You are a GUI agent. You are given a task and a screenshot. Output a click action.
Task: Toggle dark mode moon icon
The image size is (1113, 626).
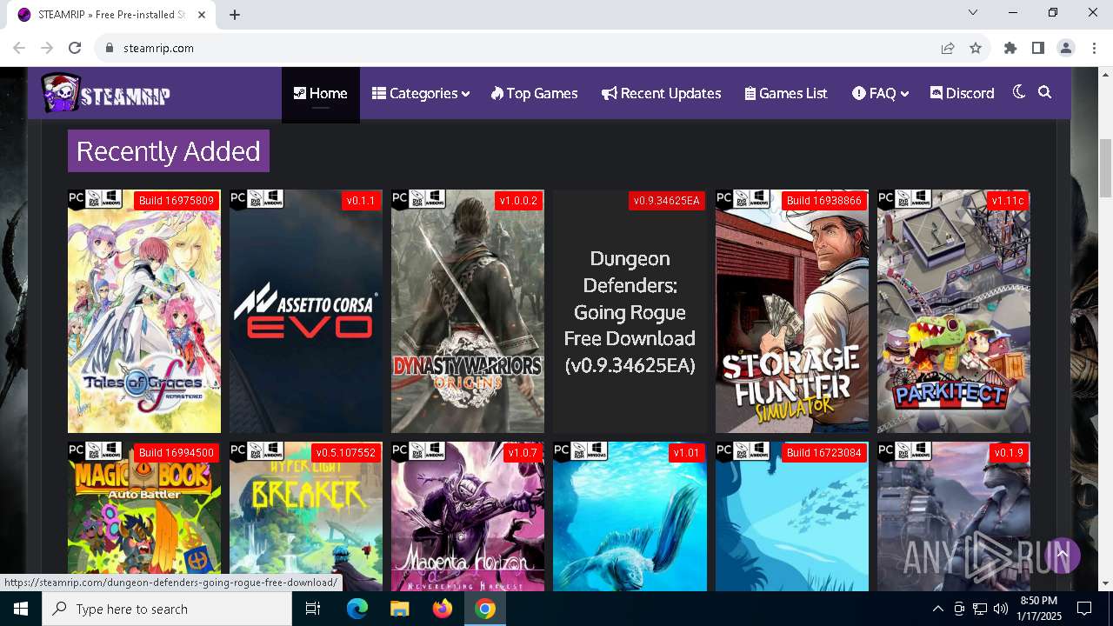pos(1019,92)
